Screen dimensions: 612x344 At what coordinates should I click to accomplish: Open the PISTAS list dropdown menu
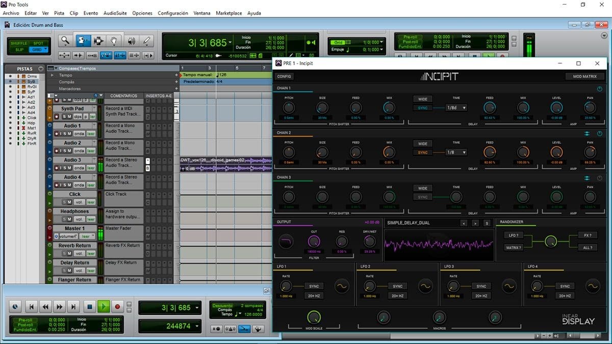pyautogui.click(x=41, y=69)
